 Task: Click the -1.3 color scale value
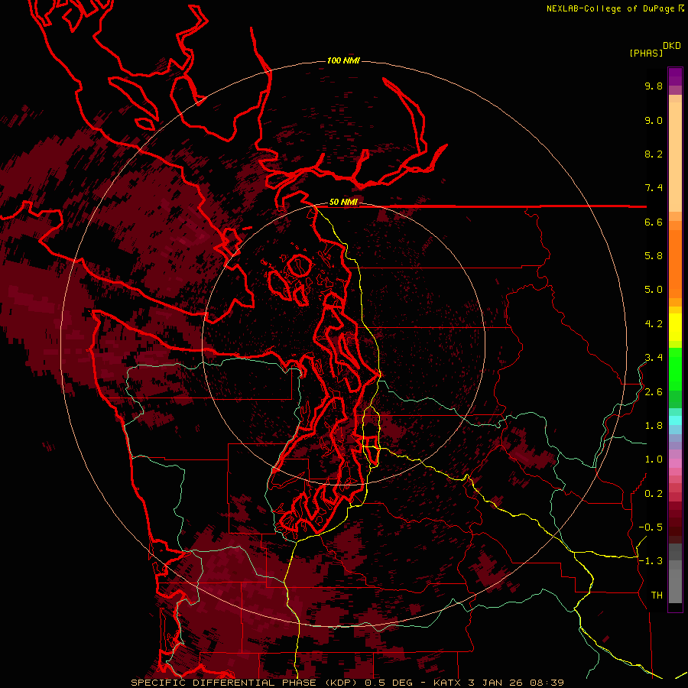click(x=651, y=561)
